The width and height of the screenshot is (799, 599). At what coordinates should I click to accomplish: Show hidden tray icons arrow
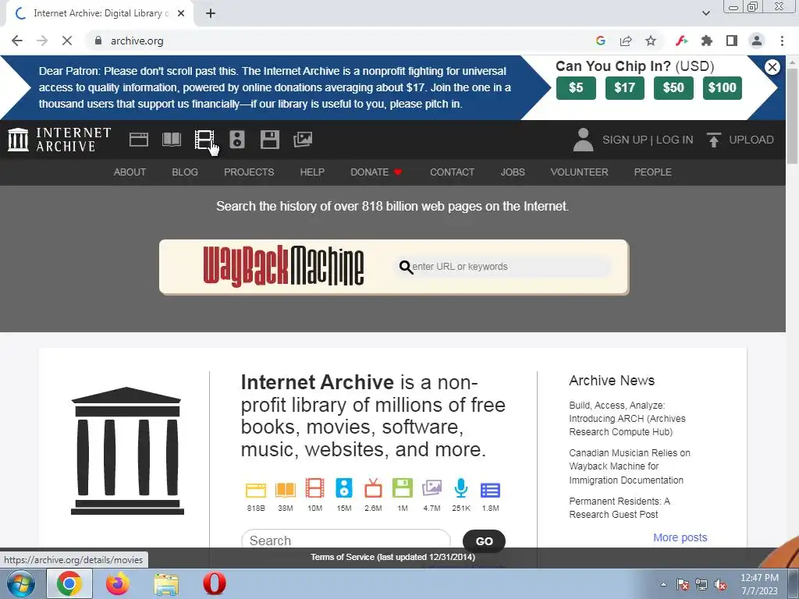[x=663, y=584]
